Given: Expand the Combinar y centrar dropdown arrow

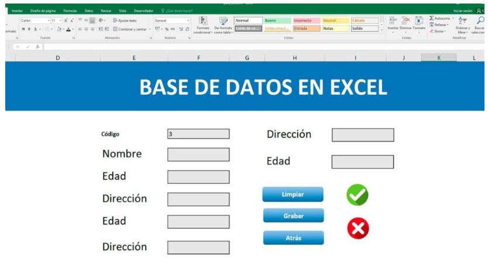Looking at the screenshot, I should click(150, 29).
